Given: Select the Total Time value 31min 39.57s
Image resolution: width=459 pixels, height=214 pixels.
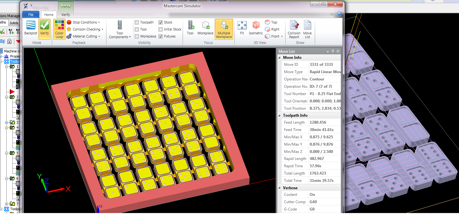Looking at the screenshot, I should [321, 181].
